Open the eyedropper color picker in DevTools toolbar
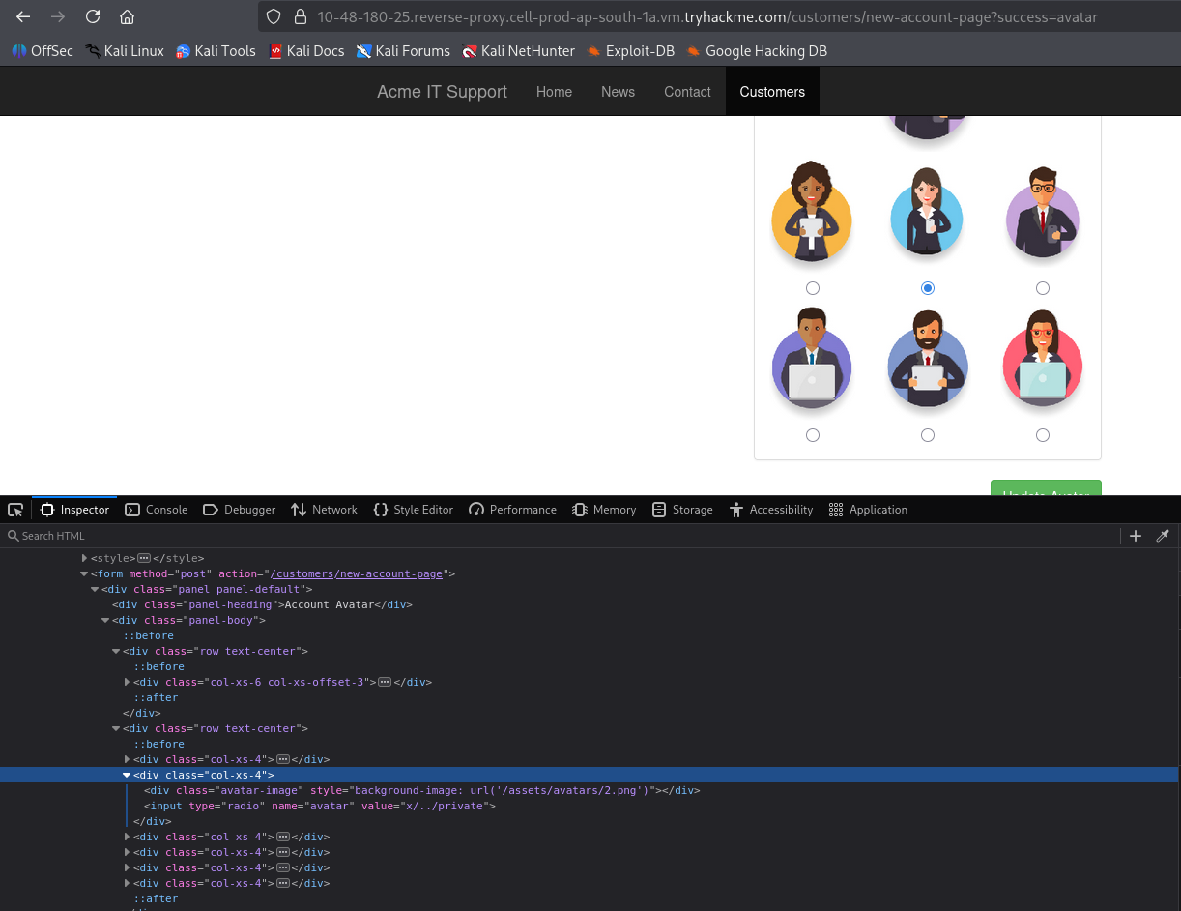Image resolution: width=1181 pixels, height=911 pixels. pyautogui.click(x=1163, y=535)
